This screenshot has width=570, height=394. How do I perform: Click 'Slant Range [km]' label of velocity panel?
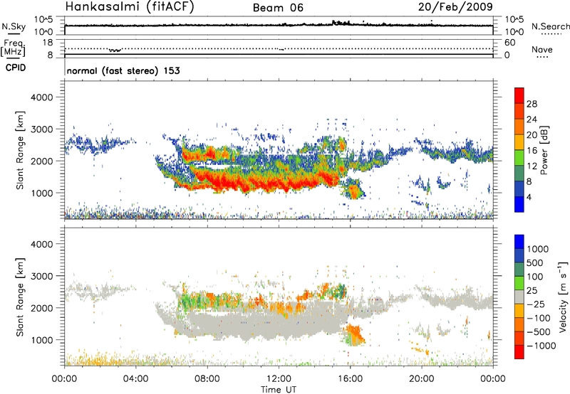20,297
